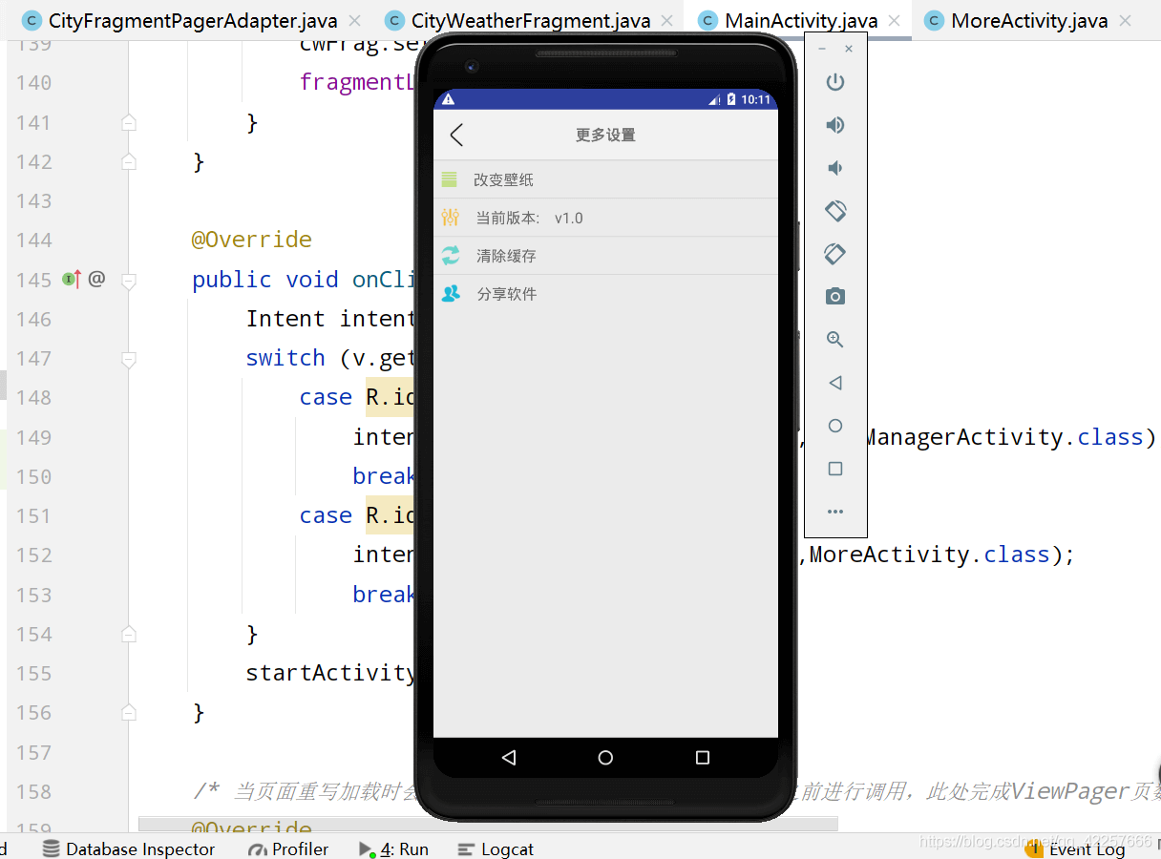Screen dimensions: 1161x859
Task: Rotate the emulator clockwise
Action: (835, 254)
